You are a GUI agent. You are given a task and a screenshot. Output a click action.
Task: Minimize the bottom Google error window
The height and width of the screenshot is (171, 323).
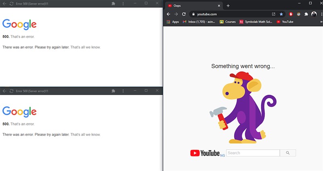tap(135, 91)
